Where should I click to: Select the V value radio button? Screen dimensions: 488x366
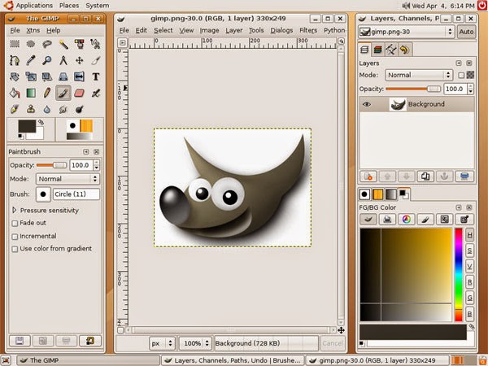[x=469, y=267]
